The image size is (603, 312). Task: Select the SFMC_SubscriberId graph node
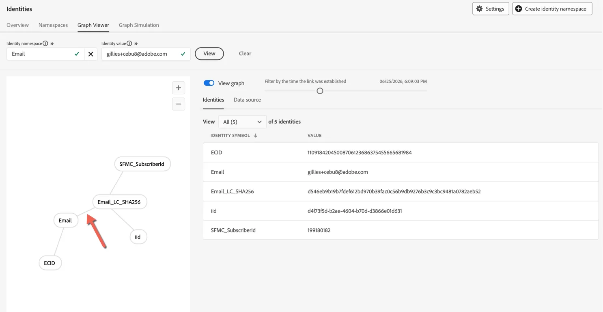click(142, 164)
